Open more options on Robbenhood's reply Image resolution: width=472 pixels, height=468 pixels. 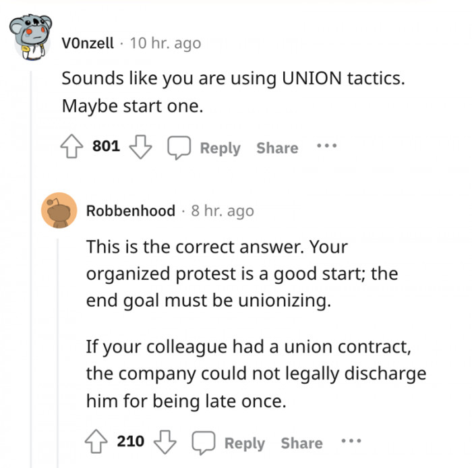click(x=351, y=442)
